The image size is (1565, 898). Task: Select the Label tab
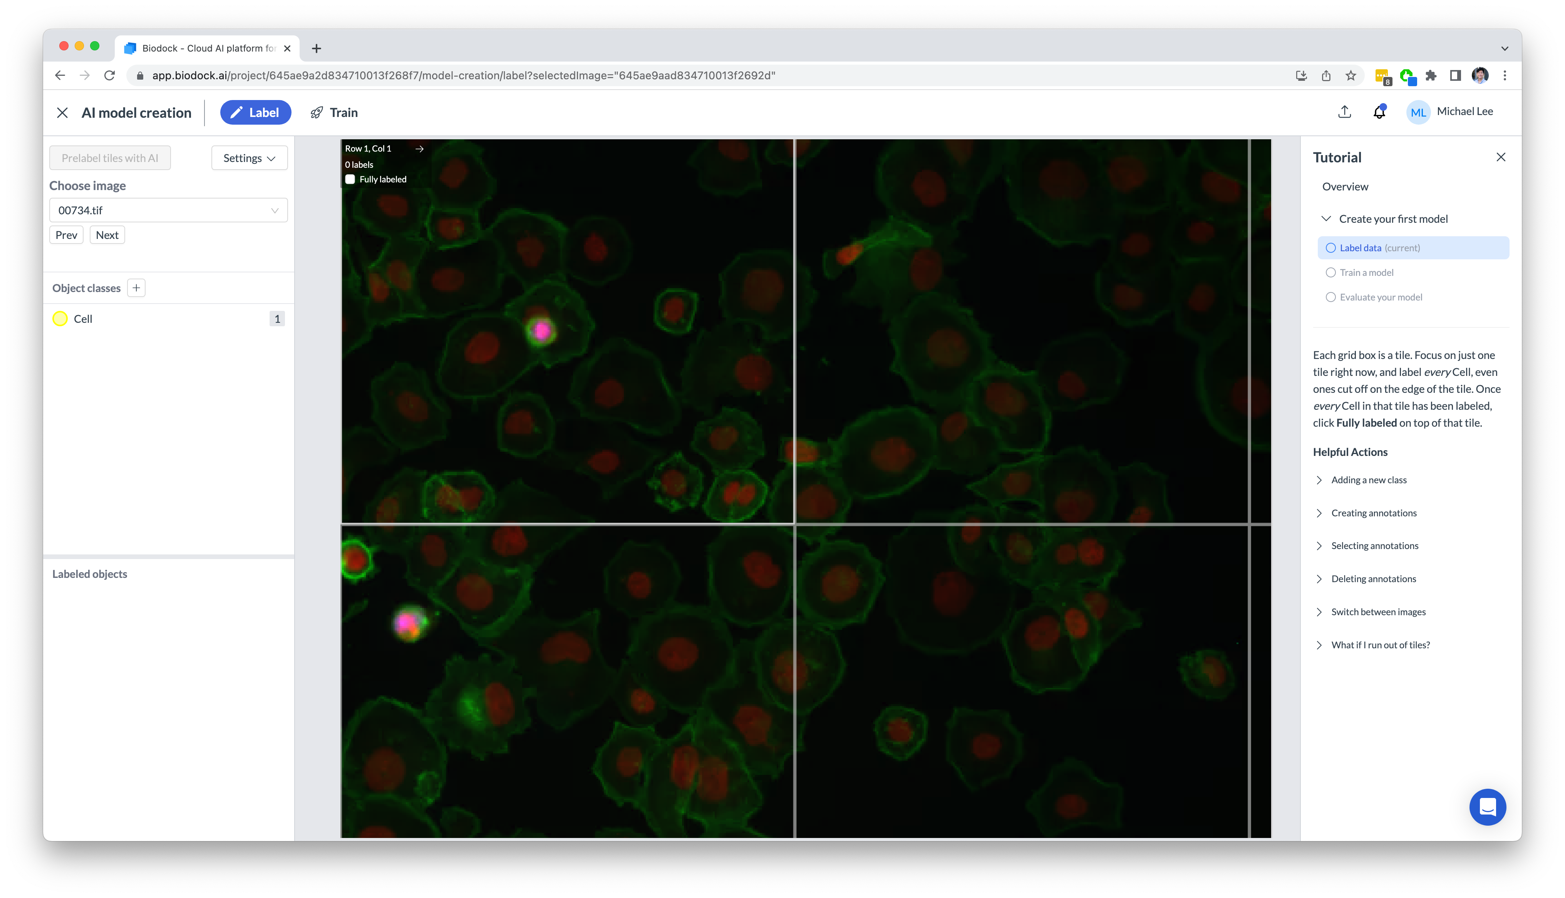[x=255, y=112]
